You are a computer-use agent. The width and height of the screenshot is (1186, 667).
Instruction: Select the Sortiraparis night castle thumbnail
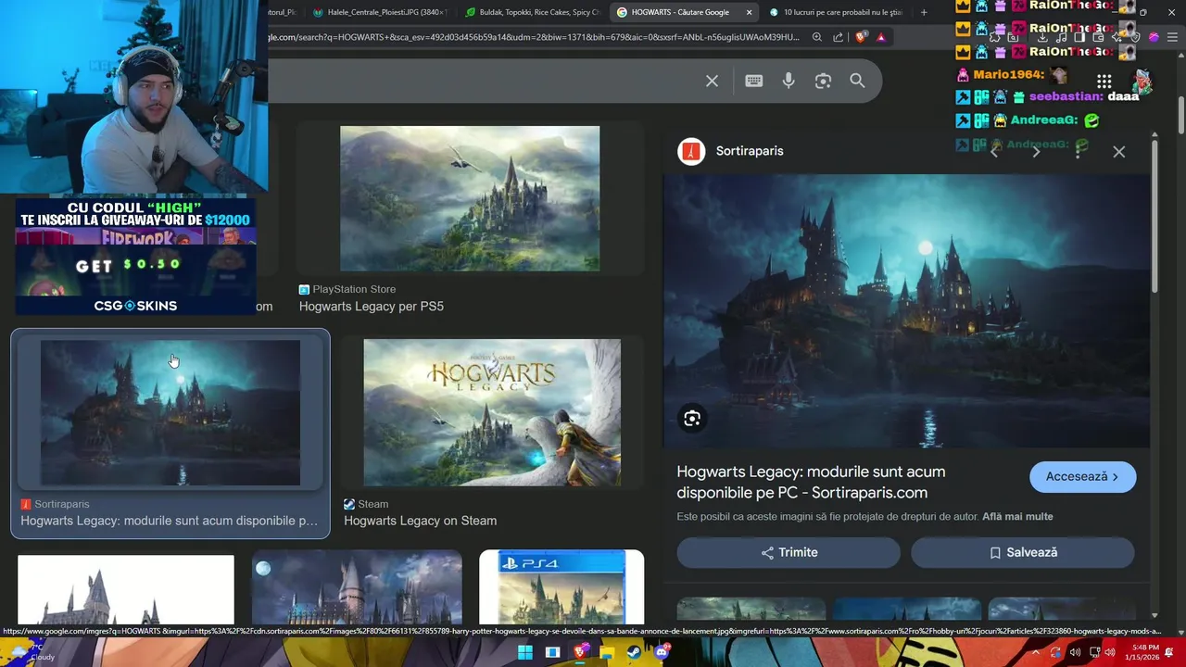170,412
